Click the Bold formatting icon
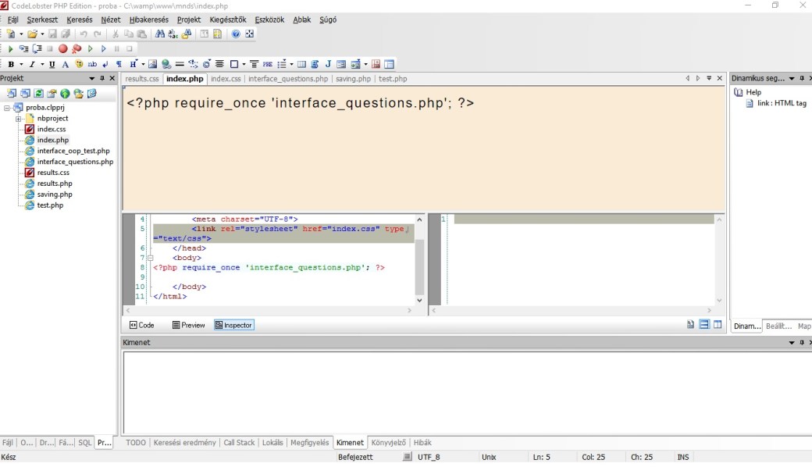The width and height of the screenshot is (812, 467). [10, 64]
